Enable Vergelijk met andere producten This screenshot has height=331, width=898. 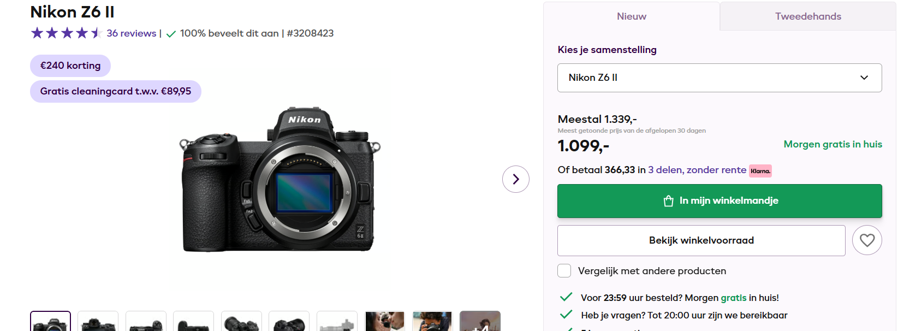coord(564,270)
